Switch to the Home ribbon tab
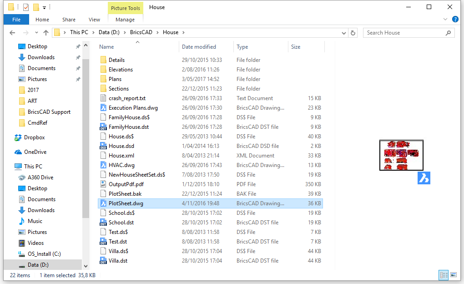 [x=42, y=20]
